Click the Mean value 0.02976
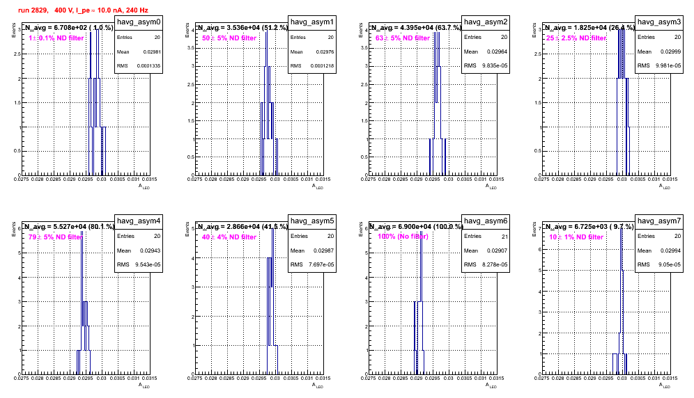 click(x=325, y=51)
